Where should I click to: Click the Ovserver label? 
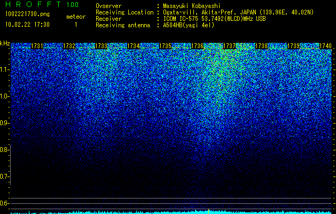tap(108, 6)
